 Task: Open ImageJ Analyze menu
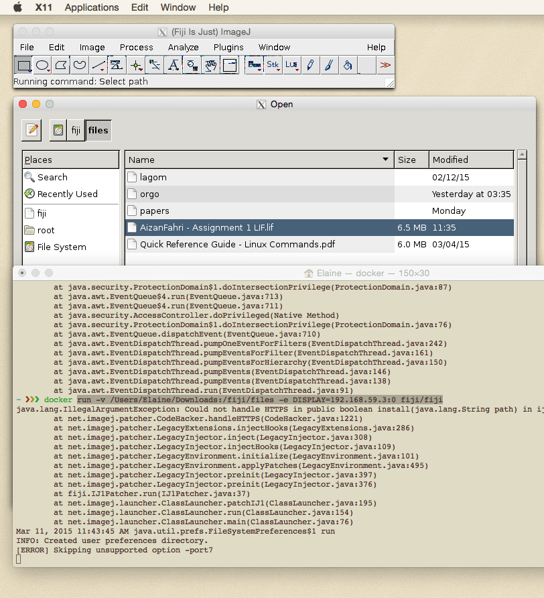click(184, 48)
